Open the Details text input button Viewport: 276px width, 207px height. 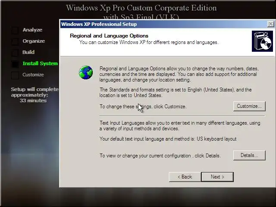click(x=249, y=155)
